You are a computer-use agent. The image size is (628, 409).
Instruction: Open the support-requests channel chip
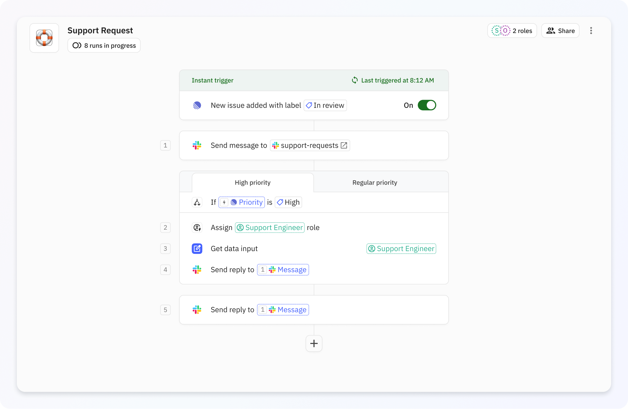[x=310, y=145]
